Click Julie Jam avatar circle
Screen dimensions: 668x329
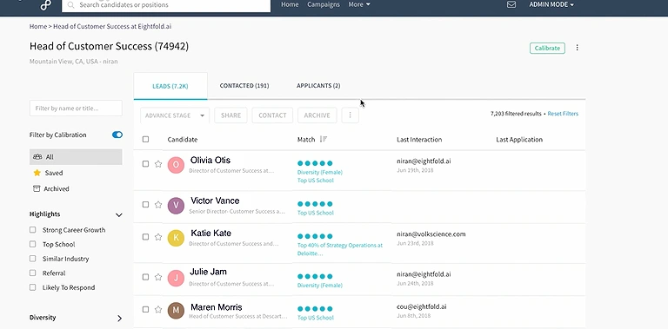(x=176, y=278)
